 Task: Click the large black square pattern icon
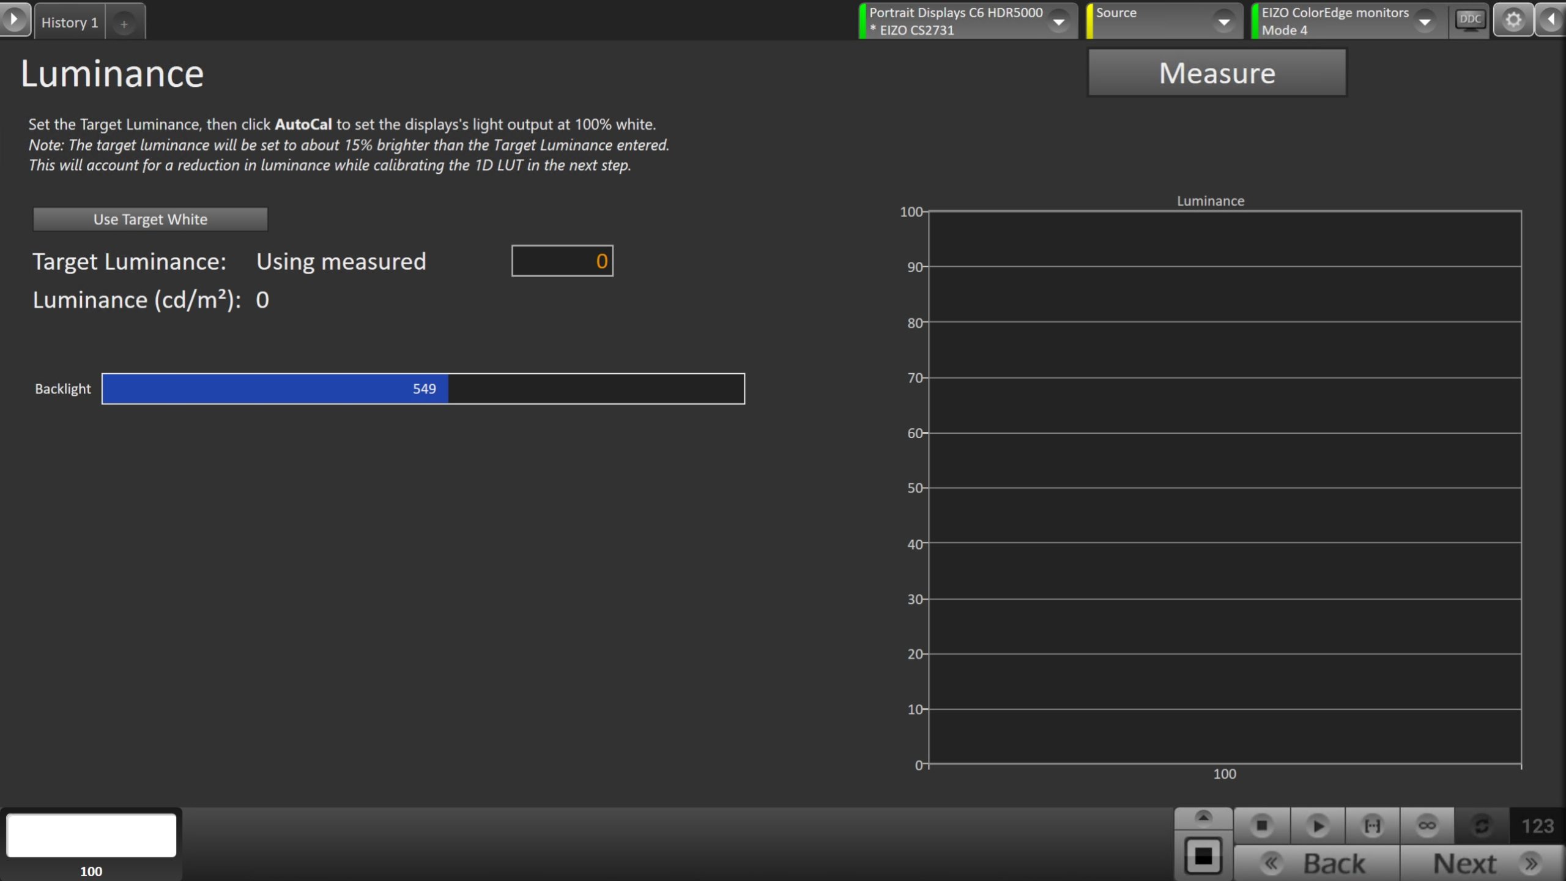[x=1203, y=856]
